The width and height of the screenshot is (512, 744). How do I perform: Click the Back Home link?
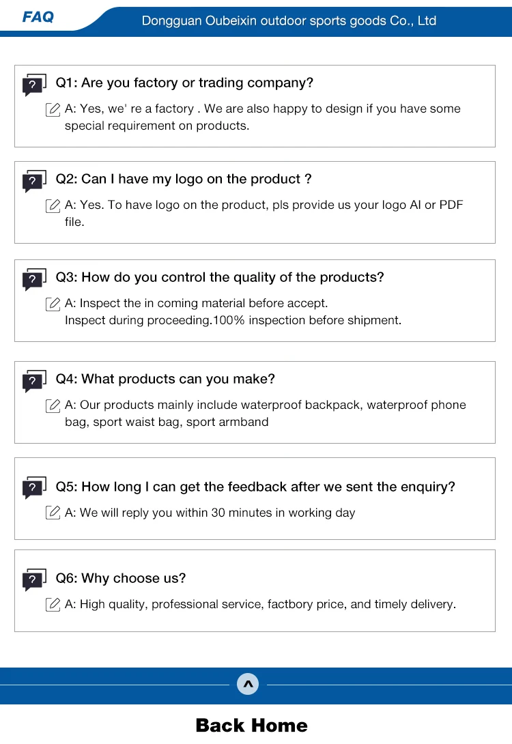(251, 725)
